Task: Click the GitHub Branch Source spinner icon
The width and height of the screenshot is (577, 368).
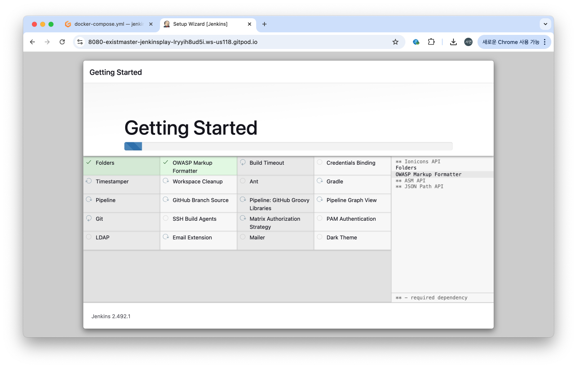Action: point(166,200)
